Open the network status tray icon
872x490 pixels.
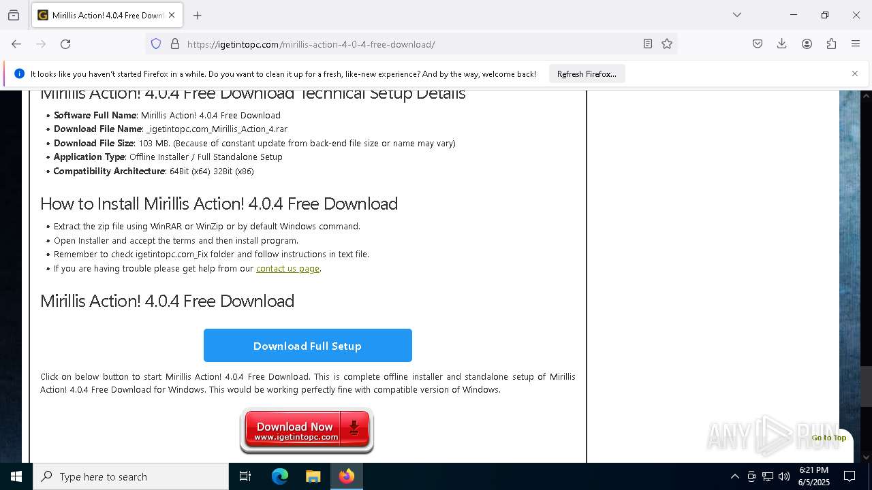click(768, 476)
